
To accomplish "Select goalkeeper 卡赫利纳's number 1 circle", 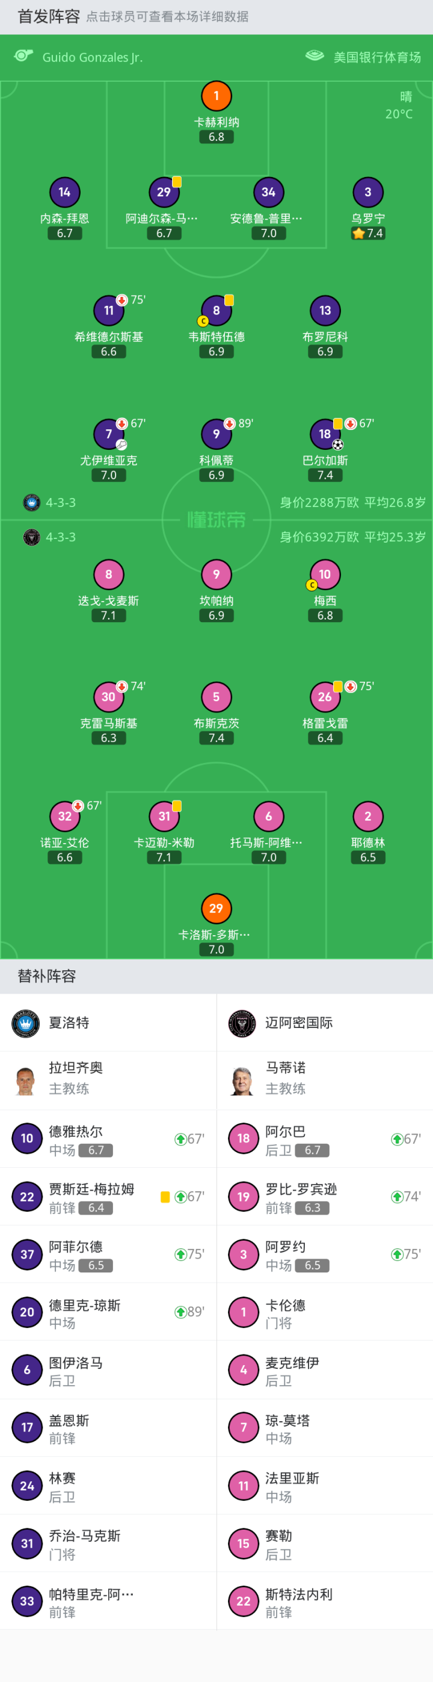I will click(216, 96).
